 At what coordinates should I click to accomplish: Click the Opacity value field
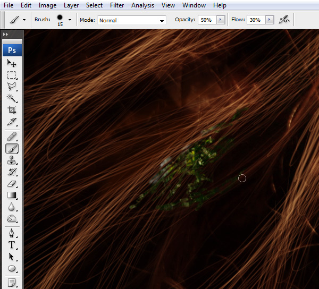pyautogui.click(x=207, y=20)
